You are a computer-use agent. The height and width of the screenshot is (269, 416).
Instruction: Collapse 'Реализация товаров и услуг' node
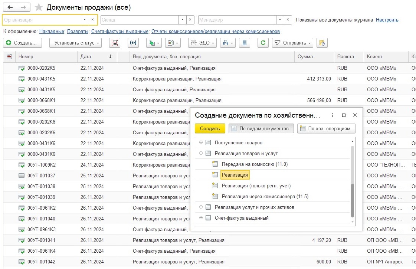coord(201,153)
